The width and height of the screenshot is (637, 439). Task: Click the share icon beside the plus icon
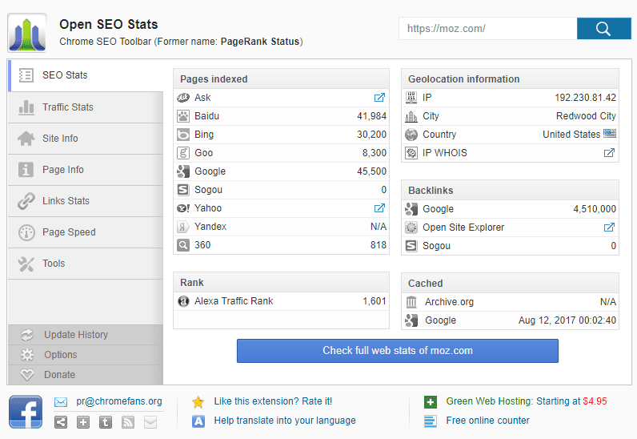[61, 422]
